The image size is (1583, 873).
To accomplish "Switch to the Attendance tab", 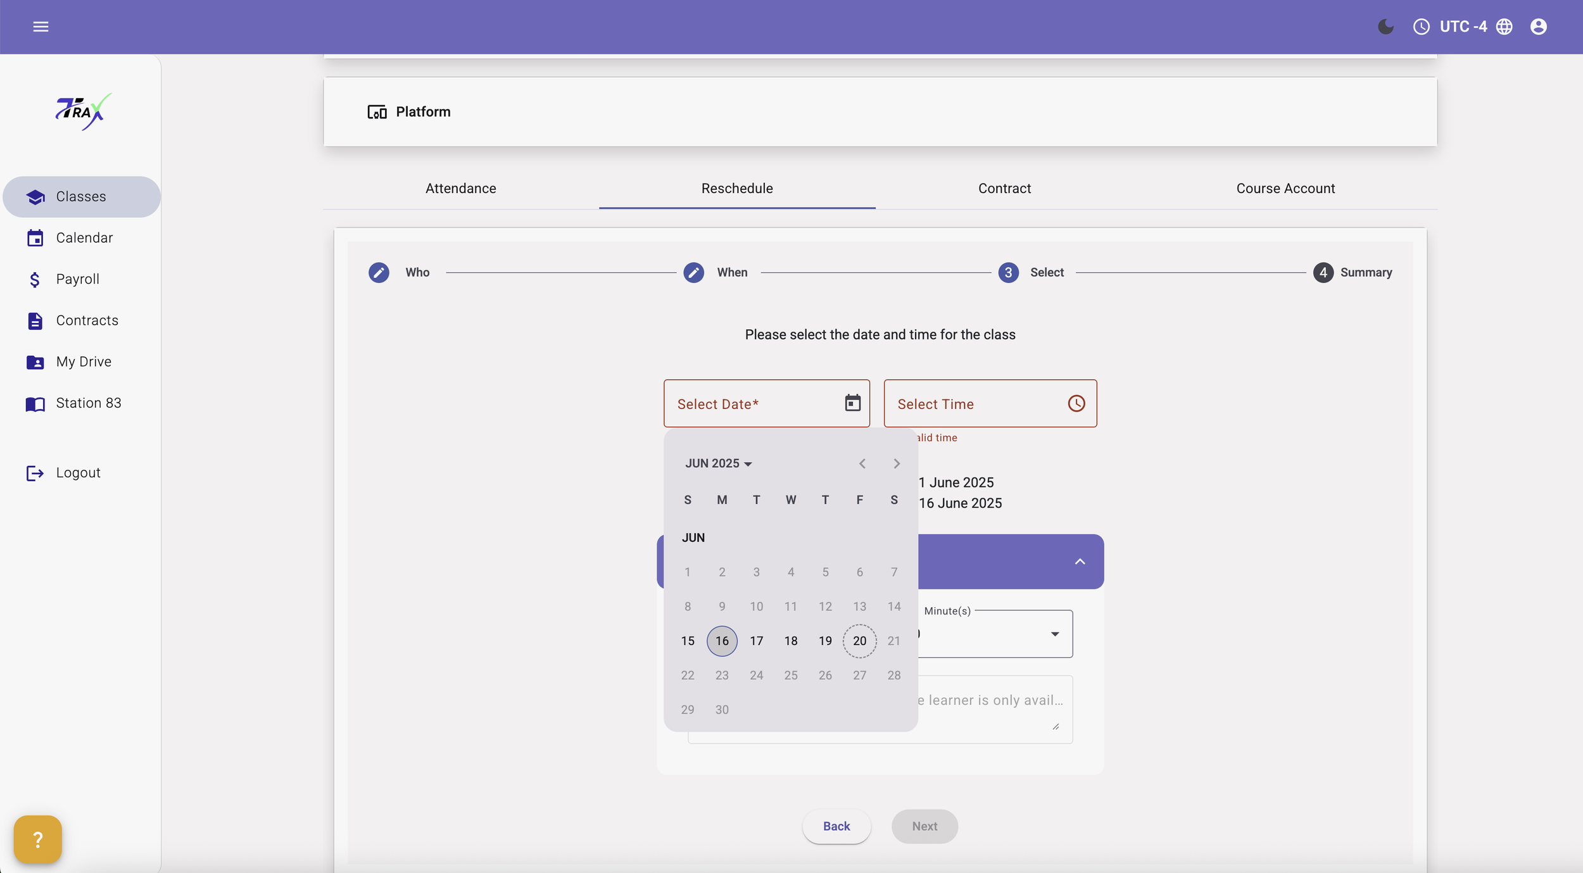I will tap(460, 188).
